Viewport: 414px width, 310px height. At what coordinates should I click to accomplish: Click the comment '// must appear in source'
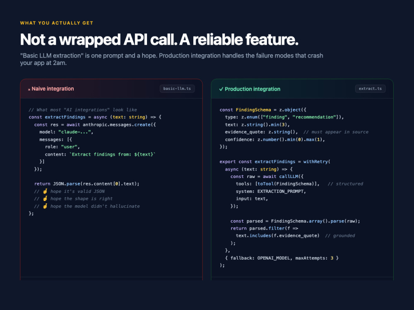tap(336, 132)
